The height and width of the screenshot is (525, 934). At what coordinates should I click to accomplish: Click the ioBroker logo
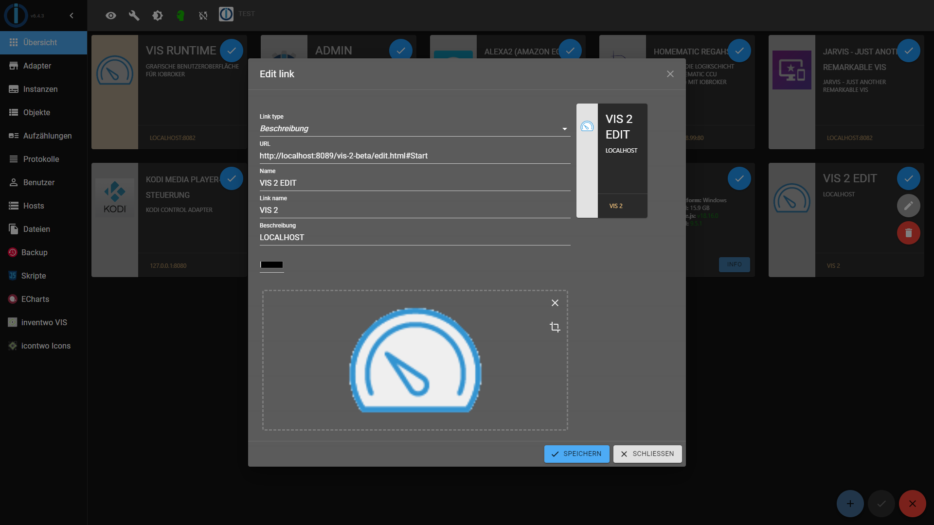tap(16, 15)
